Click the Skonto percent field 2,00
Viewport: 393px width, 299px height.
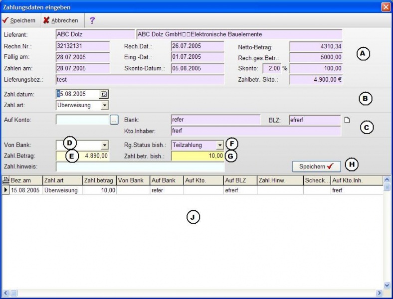click(x=272, y=68)
